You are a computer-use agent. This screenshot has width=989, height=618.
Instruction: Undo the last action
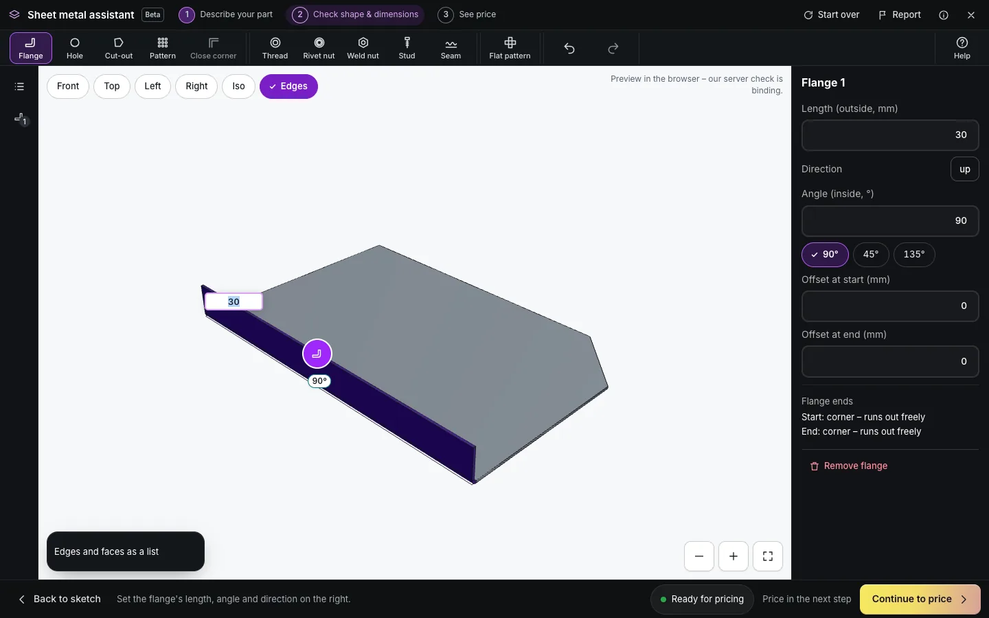point(569,48)
